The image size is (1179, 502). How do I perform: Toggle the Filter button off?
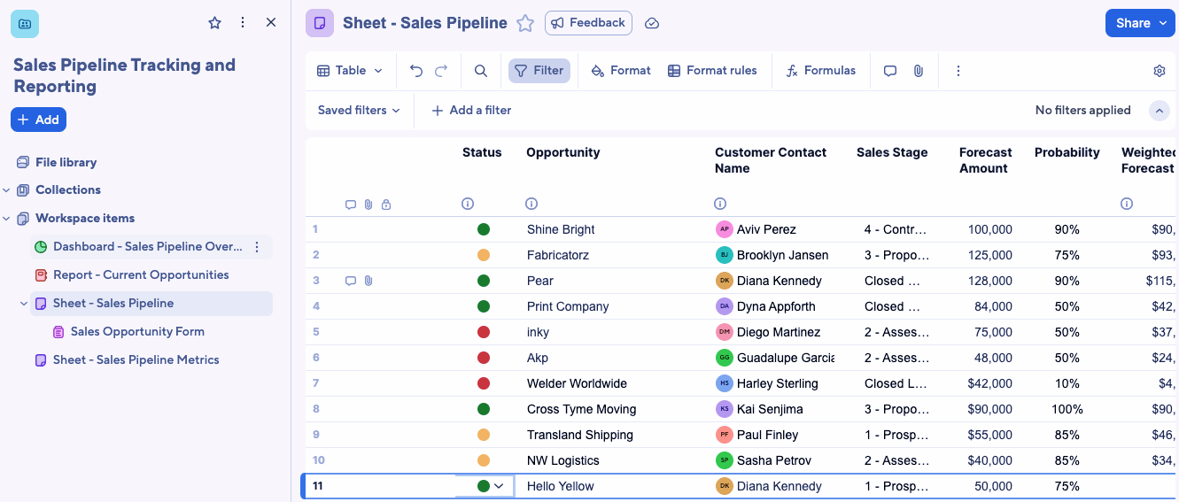539,71
